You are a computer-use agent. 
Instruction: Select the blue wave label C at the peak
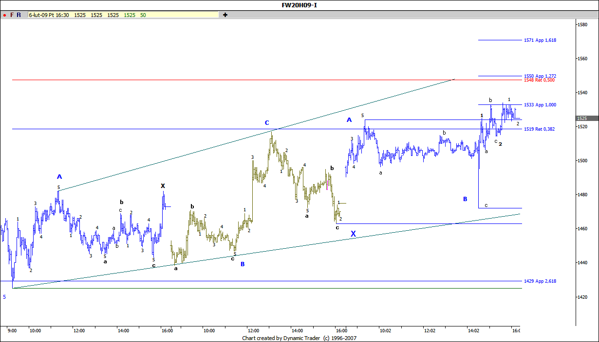(x=267, y=123)
